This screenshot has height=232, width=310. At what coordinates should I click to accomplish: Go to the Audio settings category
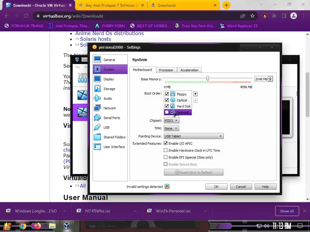pyautogui.click(x=110, y=98)
